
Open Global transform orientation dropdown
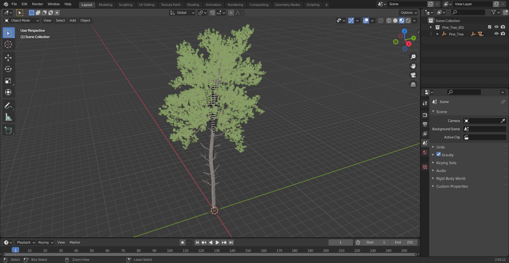click(183, 13)
